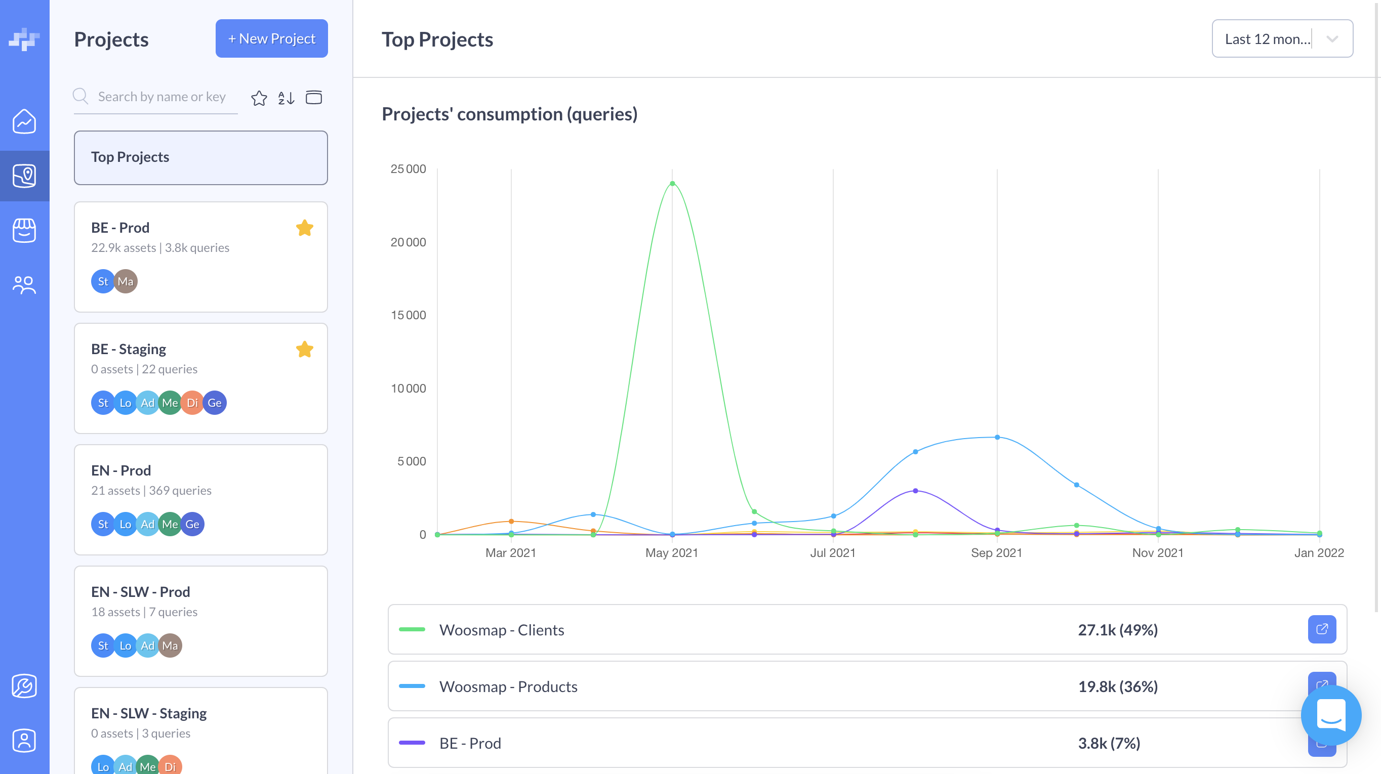Open the user account sidebar icon

point(24,740)
